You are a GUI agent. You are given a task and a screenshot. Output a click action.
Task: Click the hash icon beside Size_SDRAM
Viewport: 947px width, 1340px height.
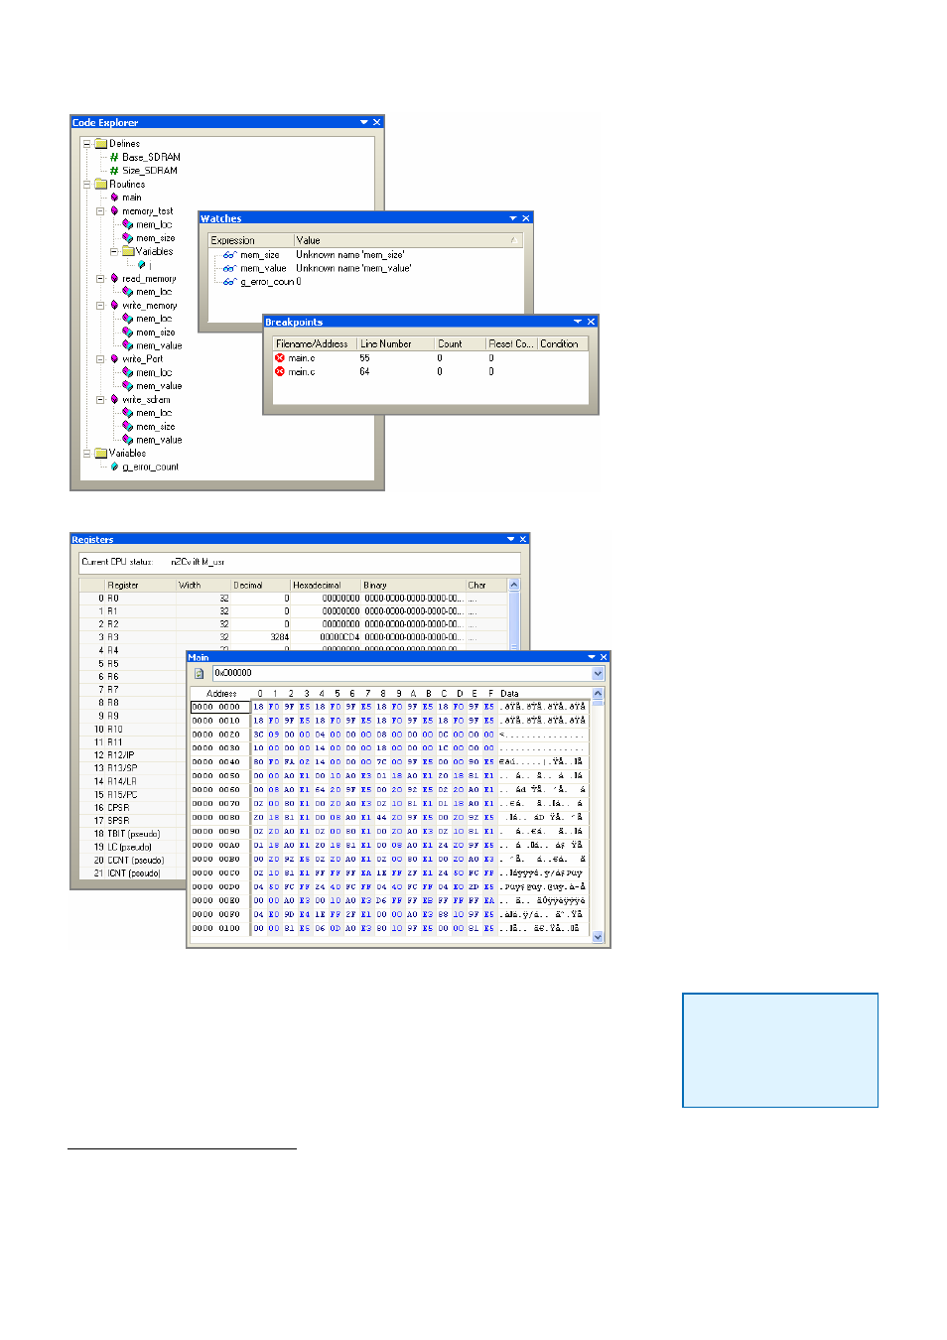click(114, 171)
